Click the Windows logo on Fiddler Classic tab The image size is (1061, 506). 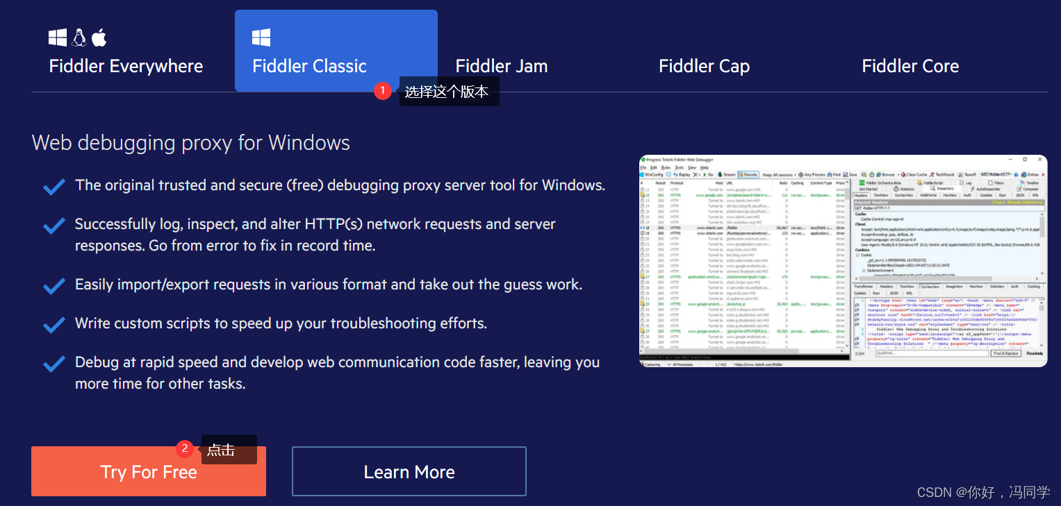(x=261, y=37)
